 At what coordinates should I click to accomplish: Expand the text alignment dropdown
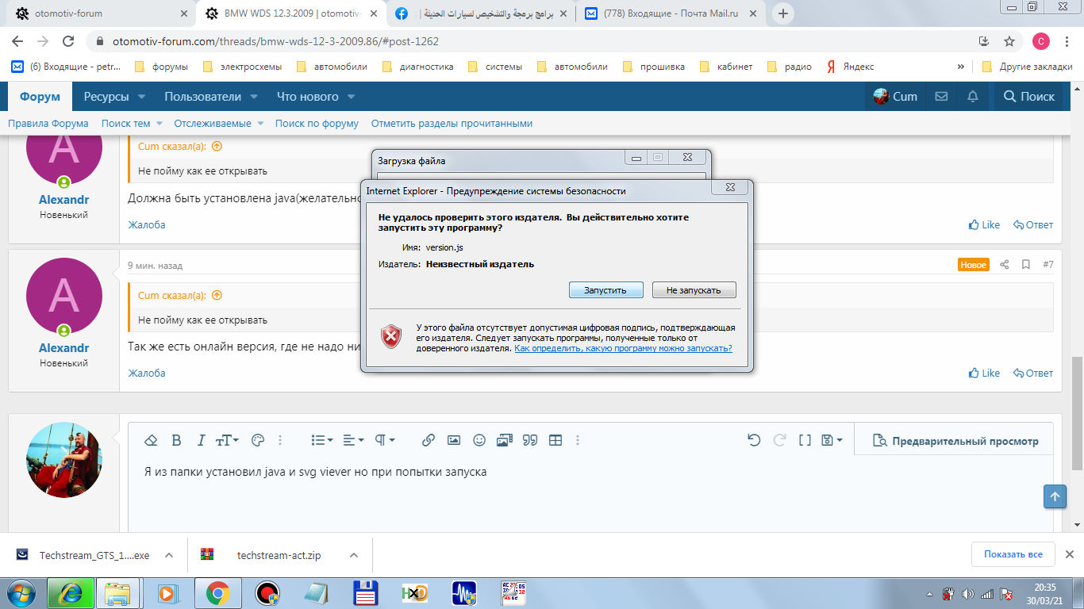[x=353, y=440]
